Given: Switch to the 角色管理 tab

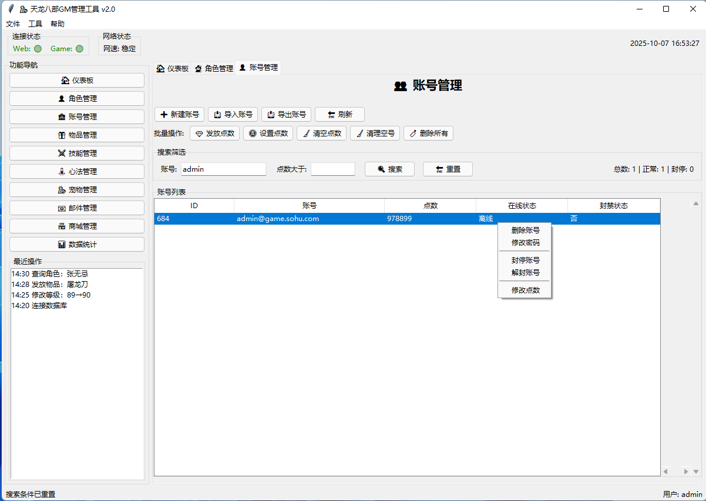Looking at the screenshot, I should 214,68.
